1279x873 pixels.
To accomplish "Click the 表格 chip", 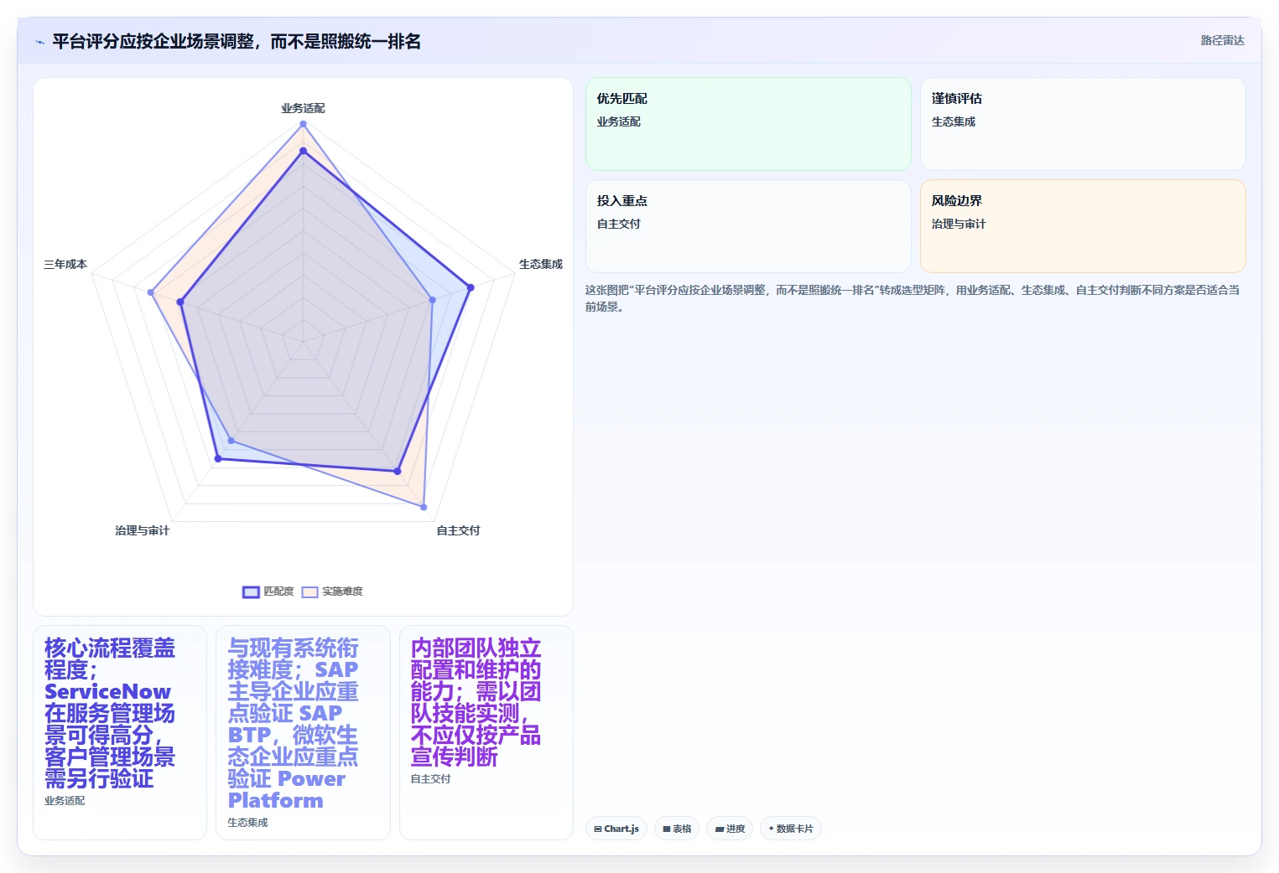I will coord(677,829).
